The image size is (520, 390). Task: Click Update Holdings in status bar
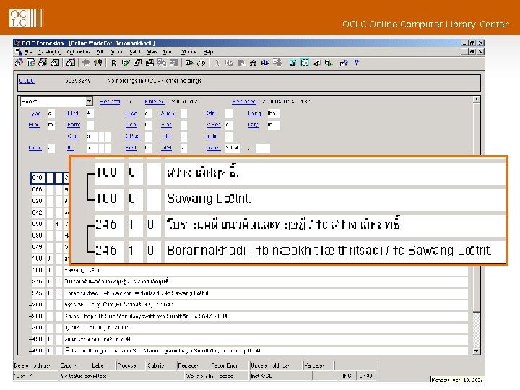pyautogui.click(x=269, y=365)
